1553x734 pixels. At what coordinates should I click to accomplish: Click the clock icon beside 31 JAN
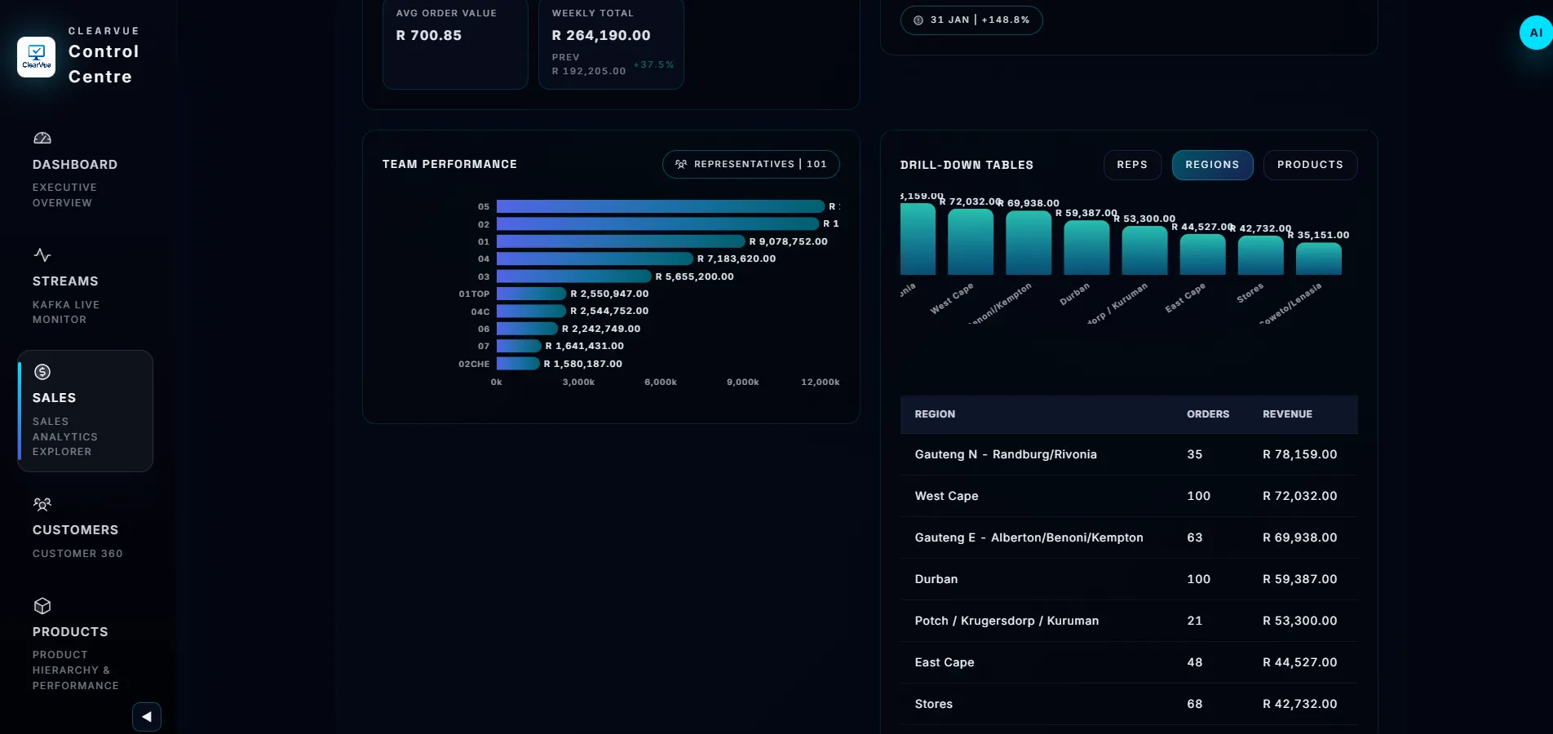918,20
